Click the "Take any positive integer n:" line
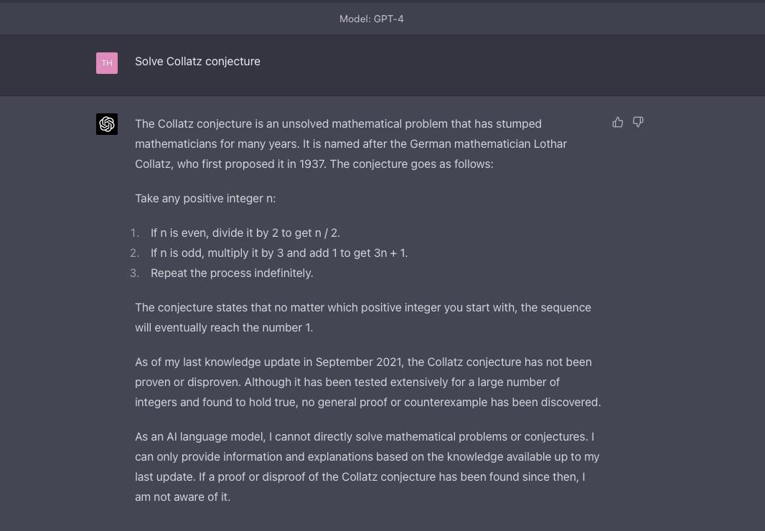The width and height of the screenshot is (765, 531). point(205,198)
